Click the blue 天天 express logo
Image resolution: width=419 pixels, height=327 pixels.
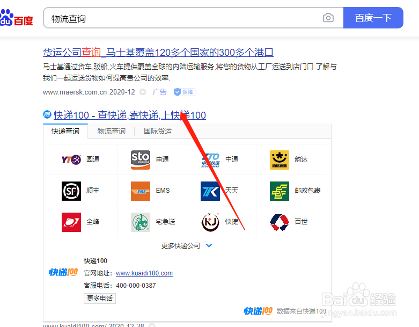coord(210,191)
